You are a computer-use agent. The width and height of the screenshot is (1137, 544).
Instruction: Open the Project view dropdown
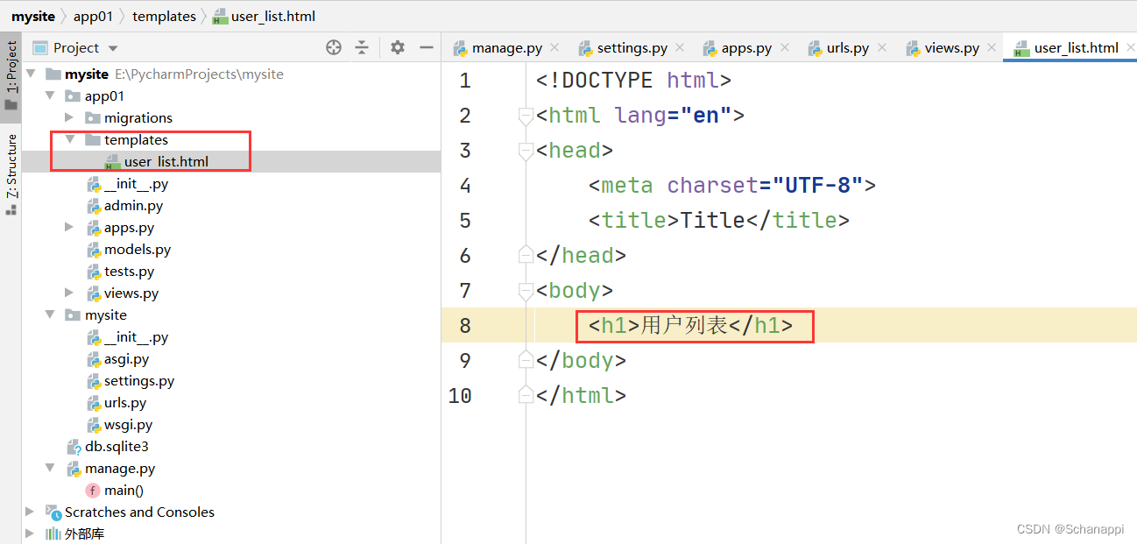(x=113, y=48)
